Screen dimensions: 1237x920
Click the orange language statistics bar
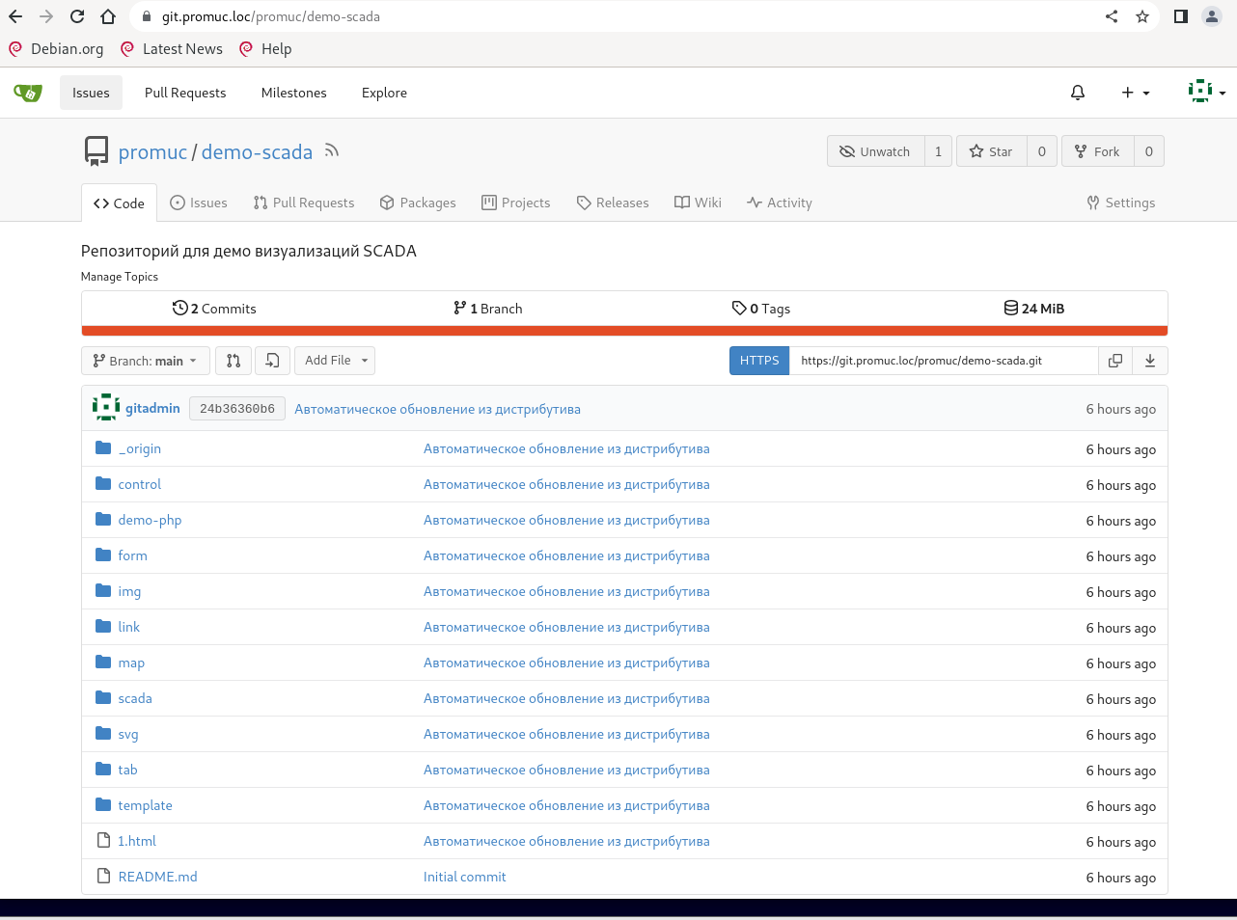[624, 331]
